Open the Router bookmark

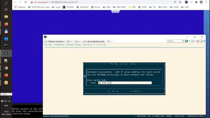[95, 7]
